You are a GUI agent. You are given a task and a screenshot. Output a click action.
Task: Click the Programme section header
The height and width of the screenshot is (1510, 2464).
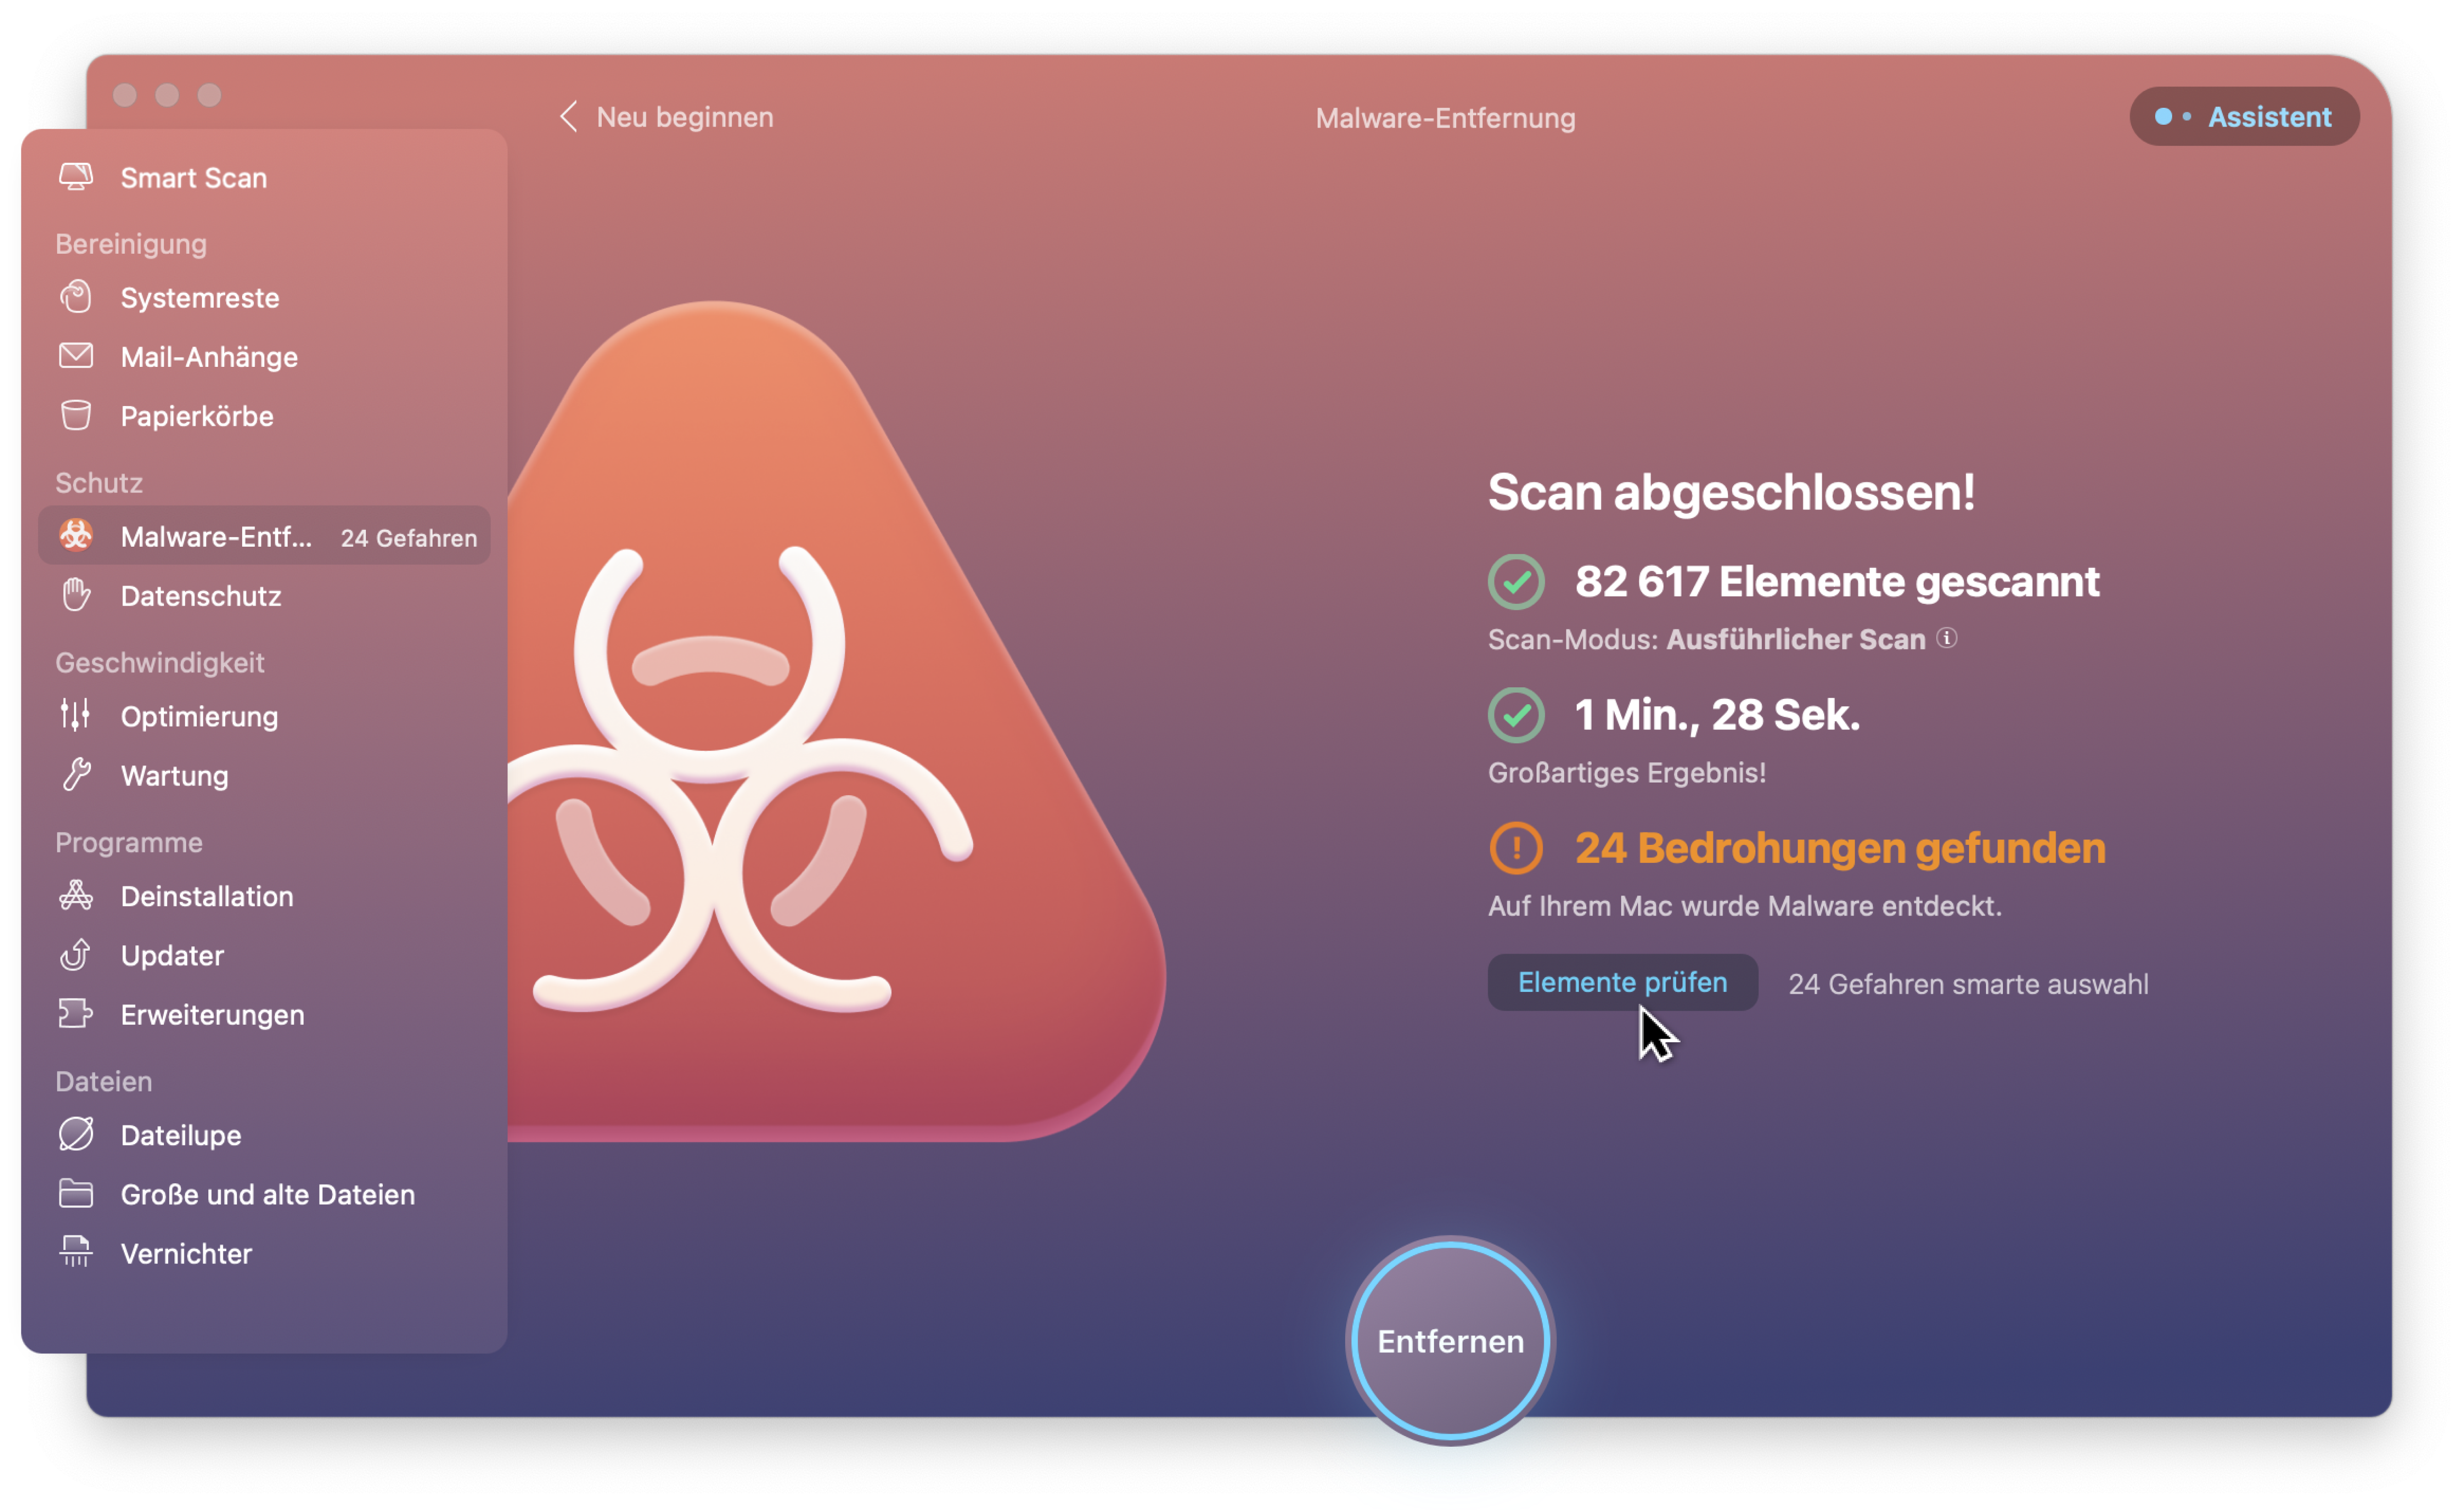(x=129, y=842)
